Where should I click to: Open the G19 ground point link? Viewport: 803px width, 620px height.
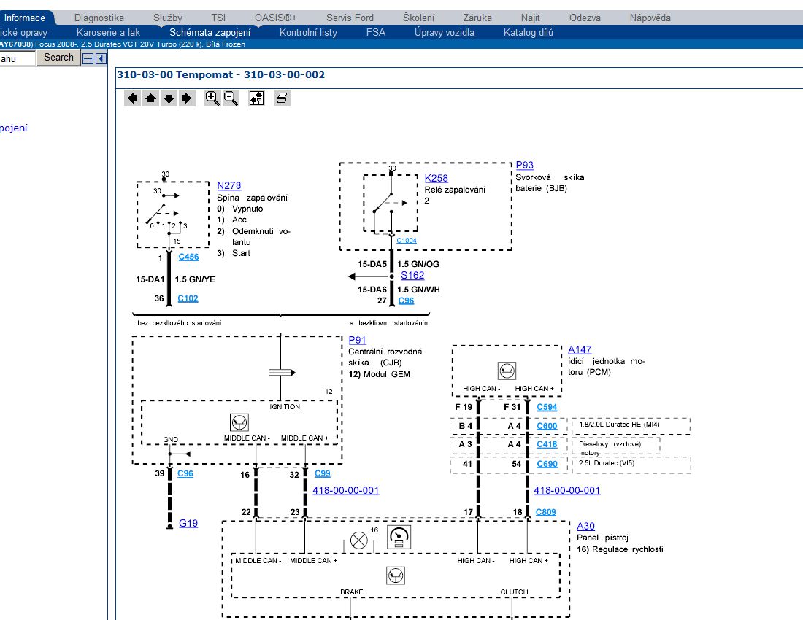[188, 523]
